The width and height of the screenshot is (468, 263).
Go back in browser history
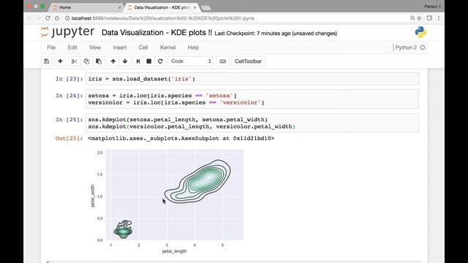pos(29,18)
